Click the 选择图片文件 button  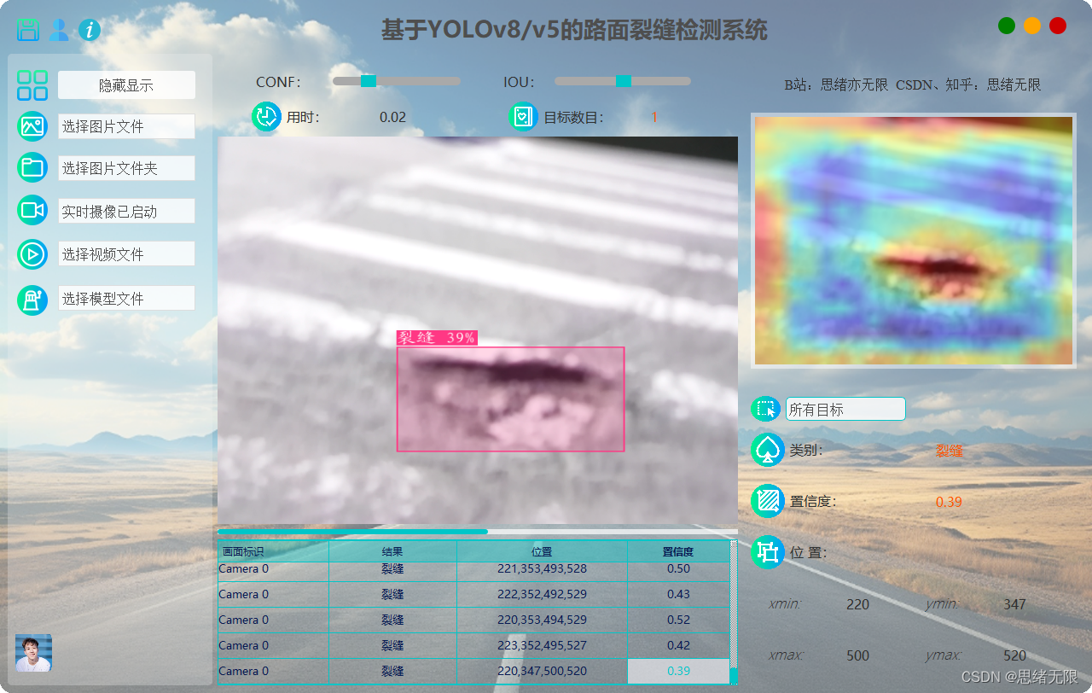(126, 125)
